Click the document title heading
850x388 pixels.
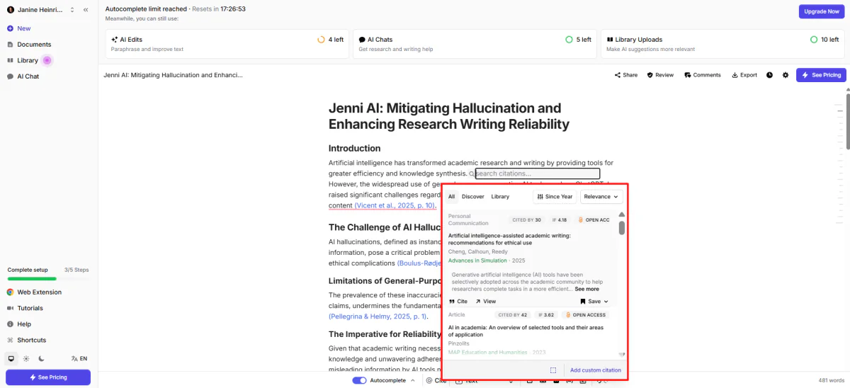(x=449, y=116)
